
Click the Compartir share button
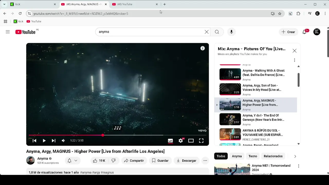tap(134, 161)
